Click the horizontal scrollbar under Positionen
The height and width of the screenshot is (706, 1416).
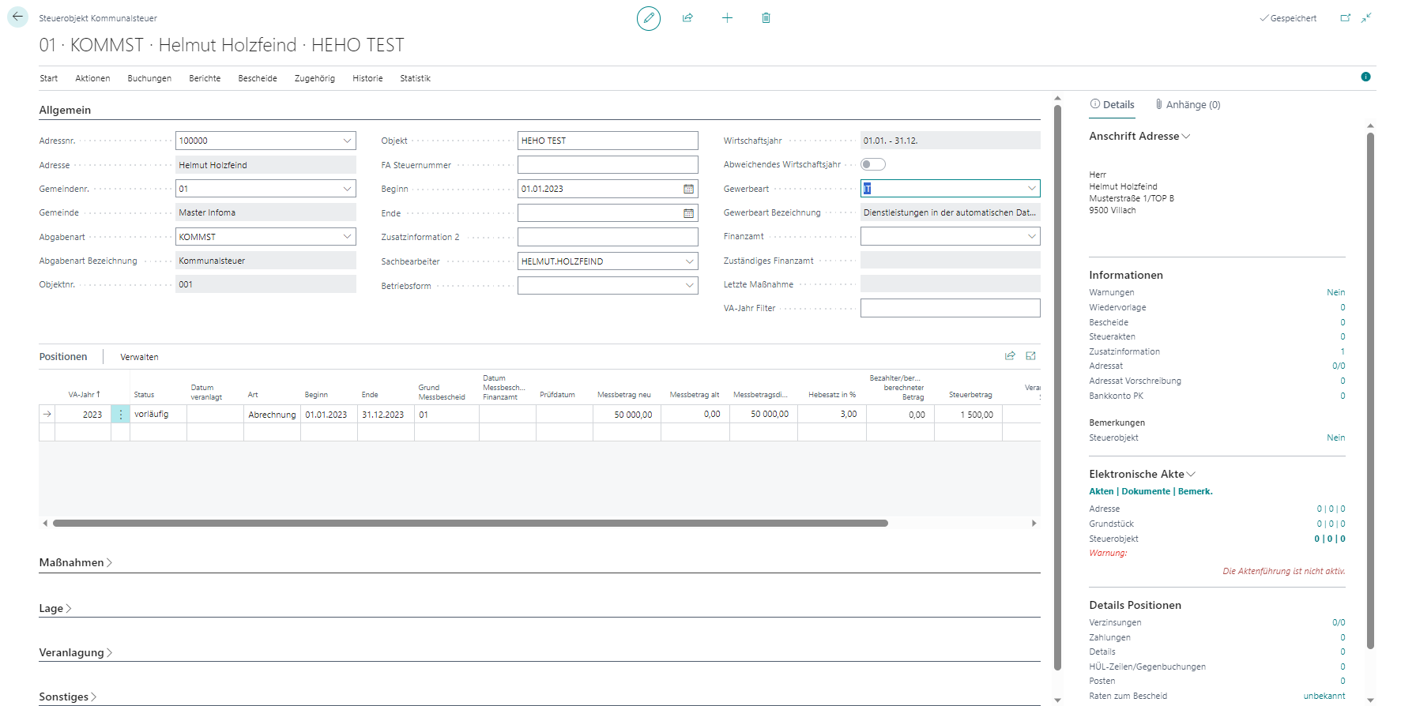coord(470,523)
